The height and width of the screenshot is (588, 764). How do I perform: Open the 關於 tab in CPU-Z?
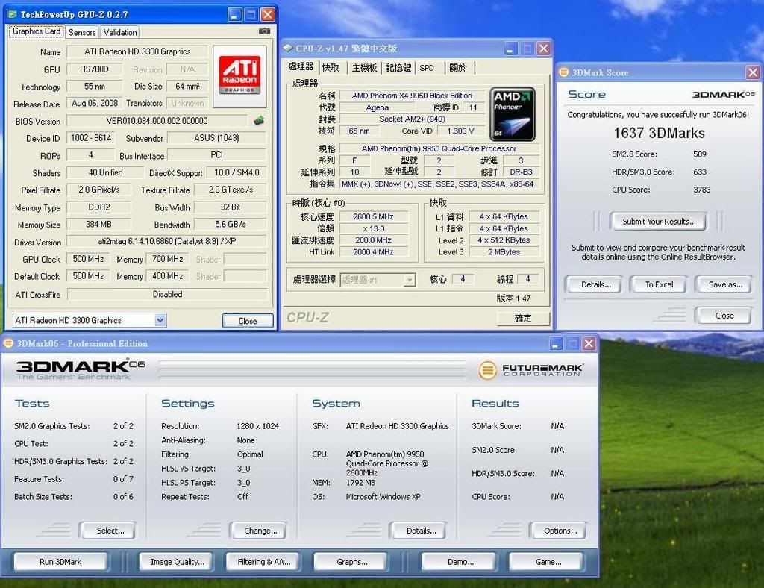(457, 68)
